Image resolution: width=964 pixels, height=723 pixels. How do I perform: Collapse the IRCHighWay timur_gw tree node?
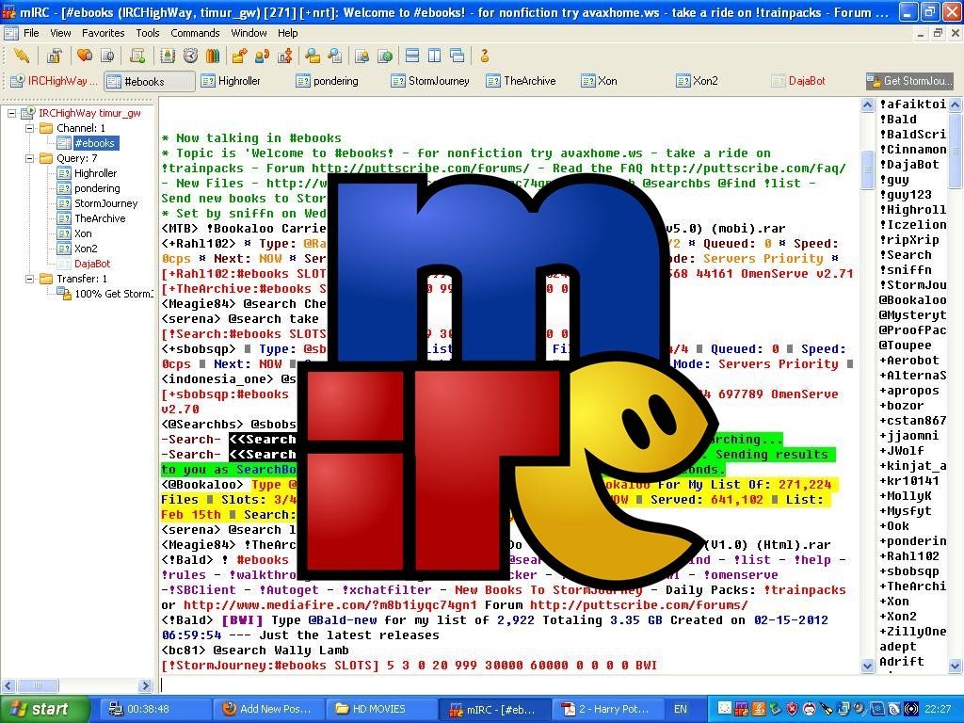[x=11, y=113]
